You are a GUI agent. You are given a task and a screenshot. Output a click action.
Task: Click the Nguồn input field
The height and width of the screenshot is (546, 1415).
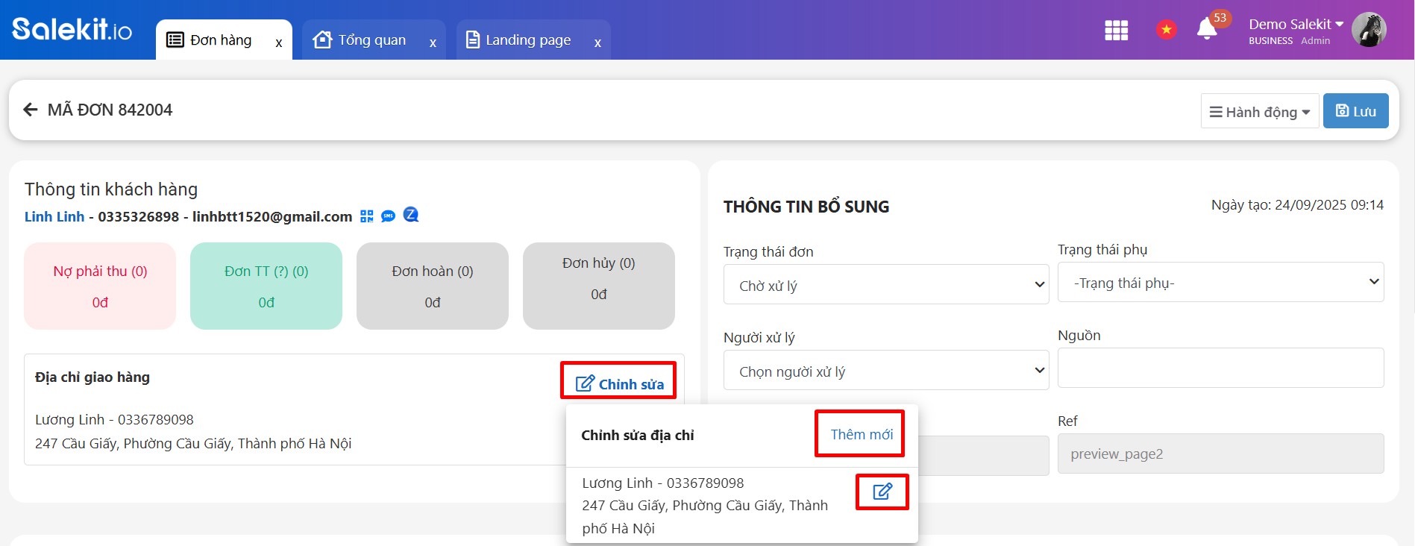[1220, 368]
